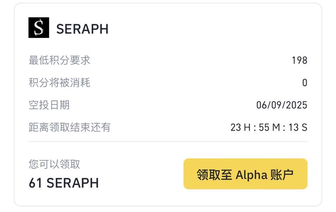The height and width of the screenshot is (212, 336).
Task: Click the minutes value 55 M in countdown
Action: (269, 127)
